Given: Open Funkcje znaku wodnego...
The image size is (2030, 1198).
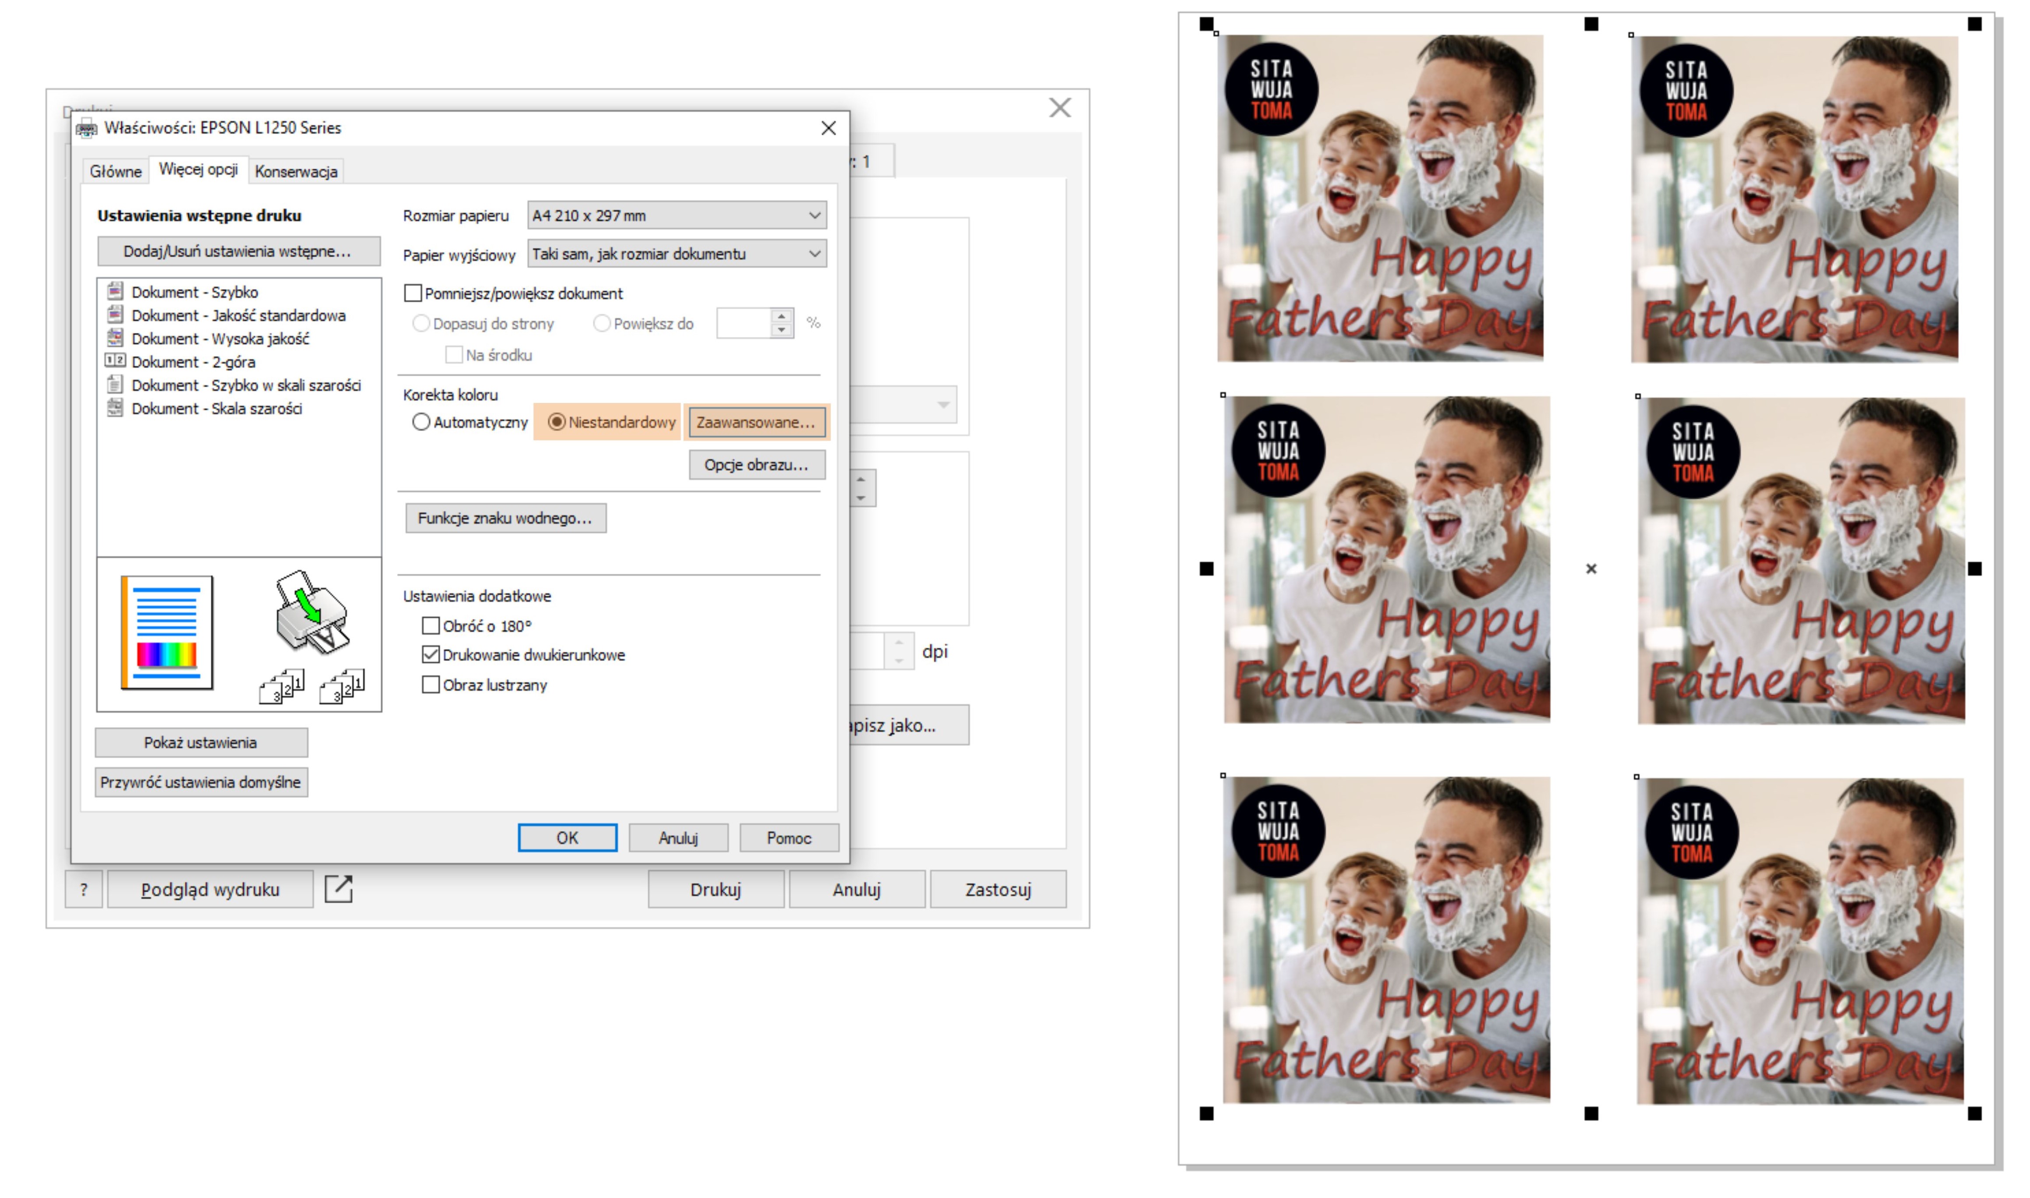Looking at the screenshot, I should coord(506,518).
